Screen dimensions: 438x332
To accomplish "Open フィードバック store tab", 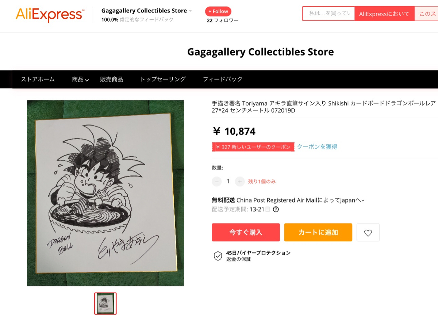I will pos(222,79).
